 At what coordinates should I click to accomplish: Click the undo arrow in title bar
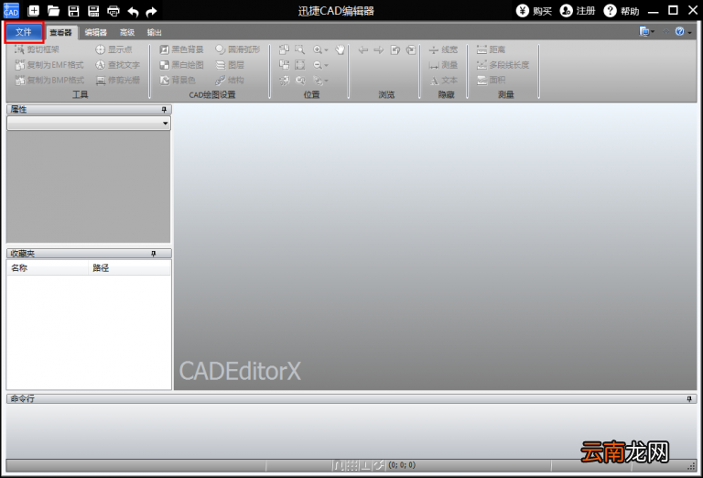[x=133, y=11]
